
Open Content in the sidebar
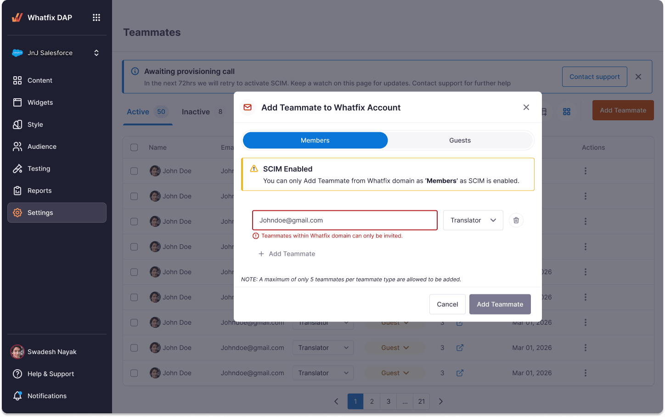pos(57,80)
